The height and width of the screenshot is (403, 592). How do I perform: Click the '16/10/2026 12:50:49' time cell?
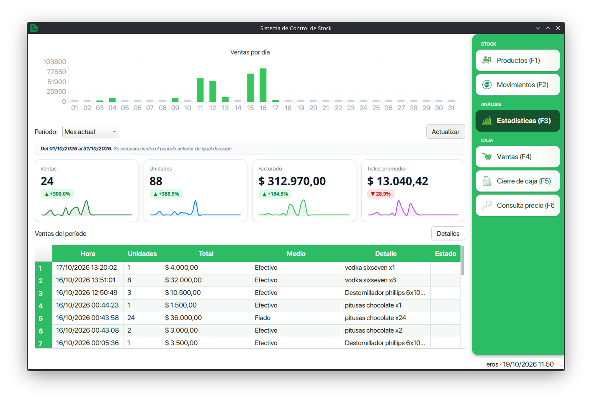(88, 293)
